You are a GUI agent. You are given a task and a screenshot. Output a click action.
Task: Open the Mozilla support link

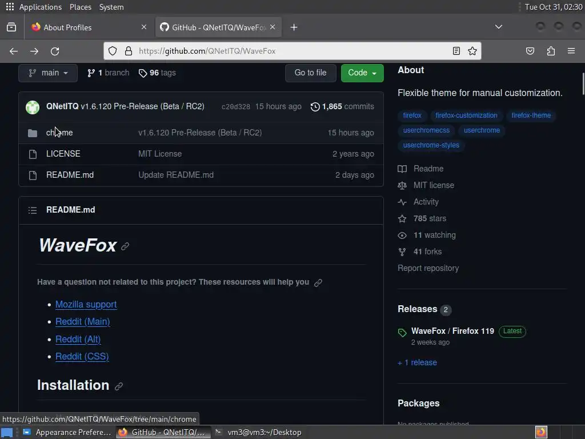pos(86,305)
